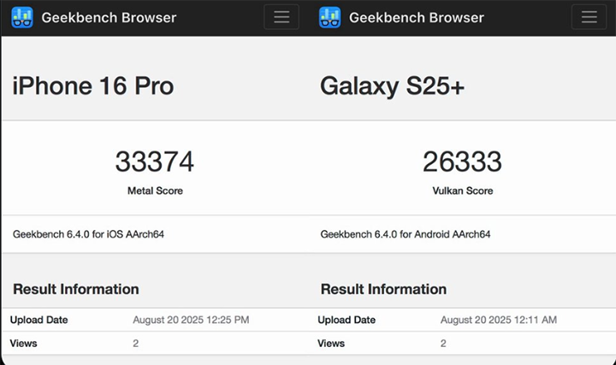Click the right Geekbench Browser title
Screen dimensions: 616x365
point(417,18)
